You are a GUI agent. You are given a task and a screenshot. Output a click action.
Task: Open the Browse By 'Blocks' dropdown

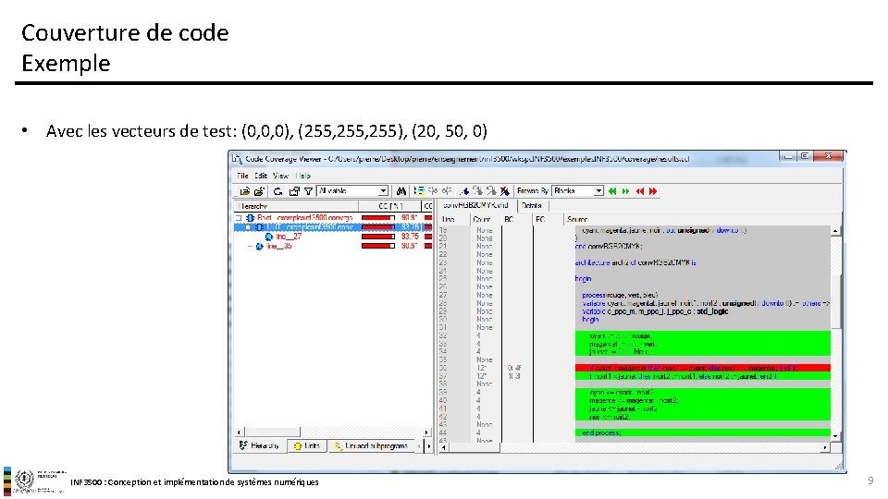[598, 191]
